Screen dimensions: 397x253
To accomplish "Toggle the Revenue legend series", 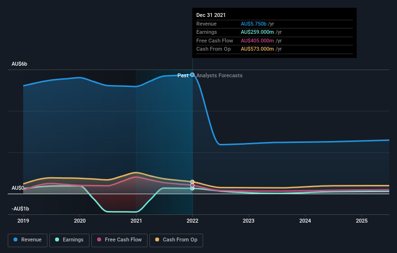I will (x=28, y=240).
